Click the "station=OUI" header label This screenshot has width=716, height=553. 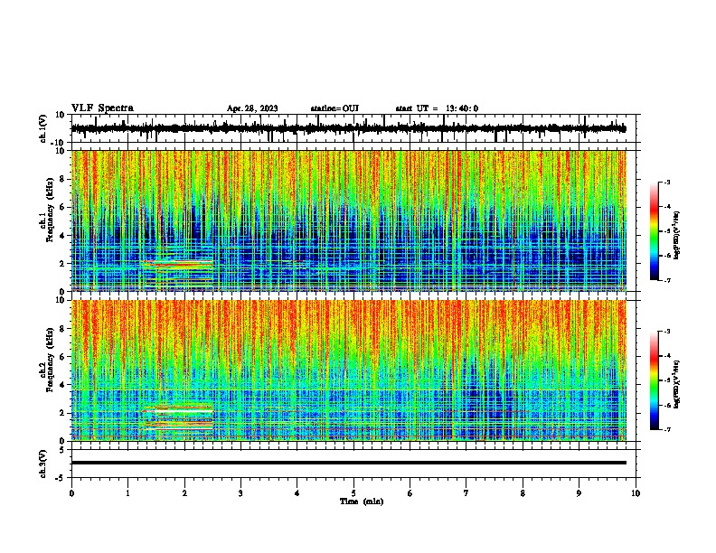(334, 108)
